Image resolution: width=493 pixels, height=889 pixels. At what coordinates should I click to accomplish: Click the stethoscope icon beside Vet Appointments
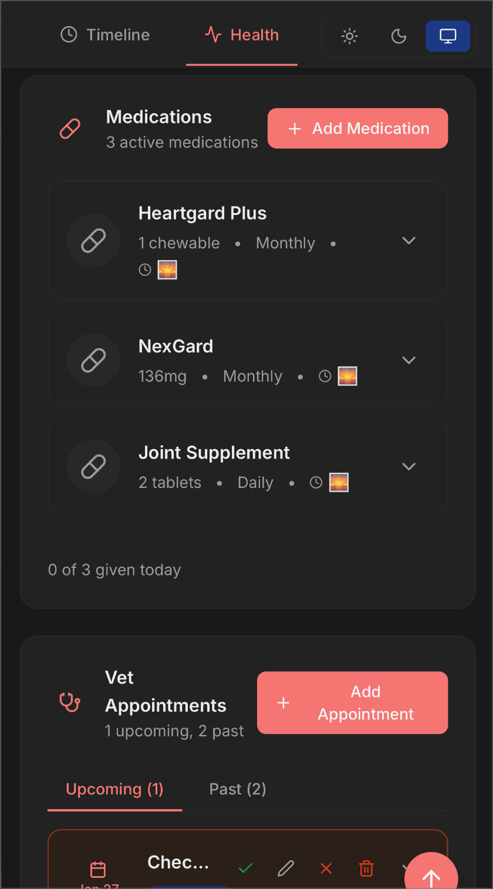click(x=70, y=702)
